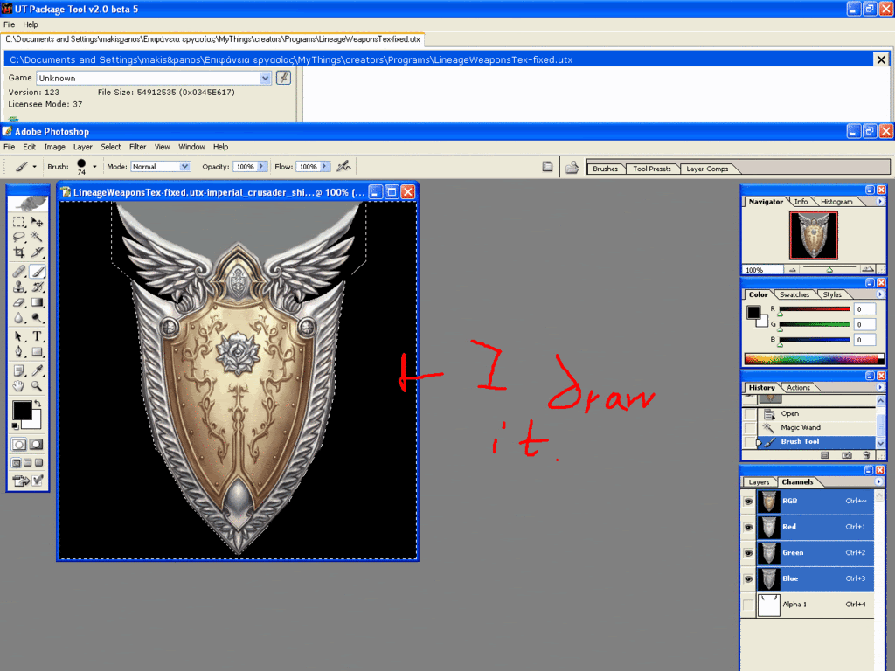Switch to the Layers tab
Viewport: 895px width, 671px height.
pyautogui.click(x=759, y=481)
